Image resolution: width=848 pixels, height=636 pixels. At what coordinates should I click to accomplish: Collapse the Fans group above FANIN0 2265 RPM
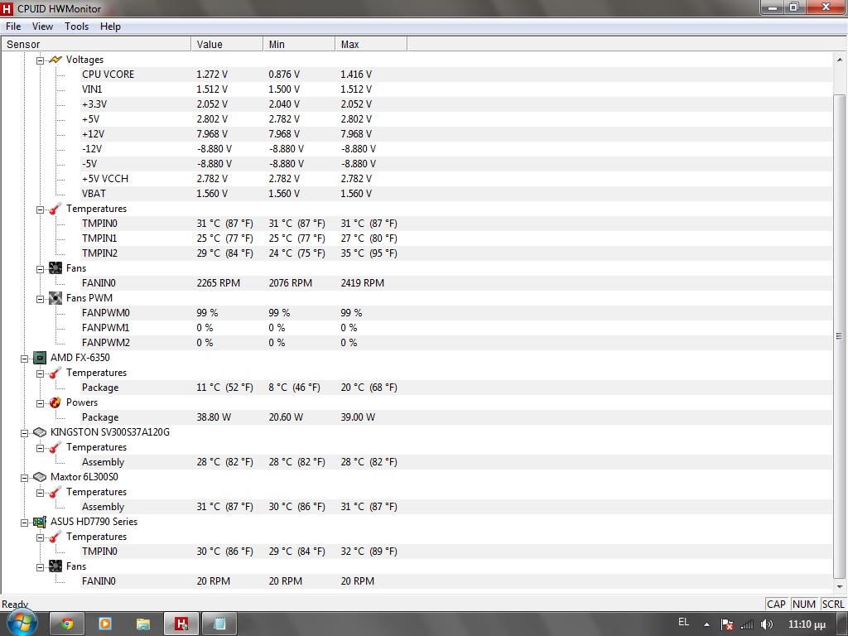coord(40,269)
